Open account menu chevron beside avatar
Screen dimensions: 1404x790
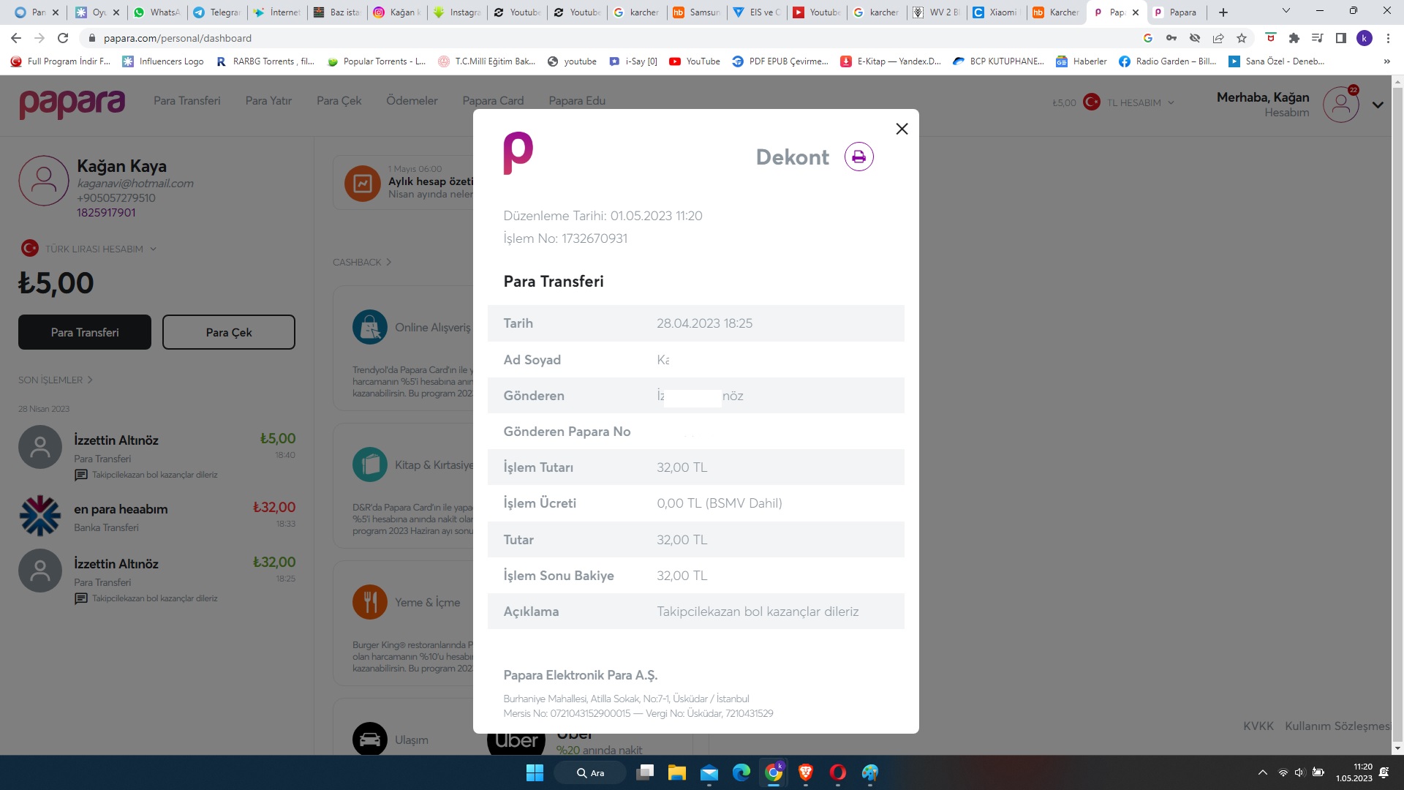tap(1378, 105)
